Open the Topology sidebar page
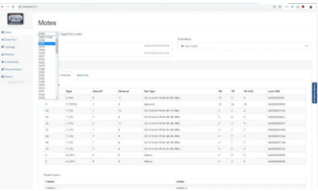Viewport: 318px width, 191px height. pyautogui.click(x=9, y=47)
